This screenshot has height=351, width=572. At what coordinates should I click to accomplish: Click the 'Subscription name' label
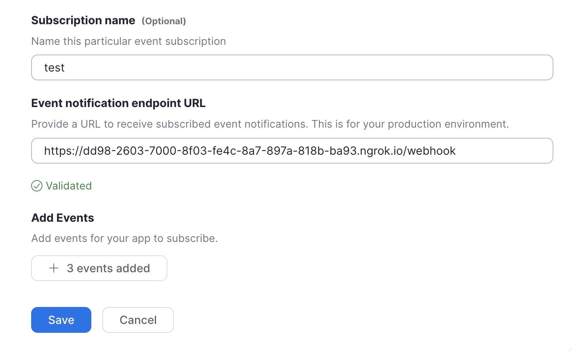83,21
